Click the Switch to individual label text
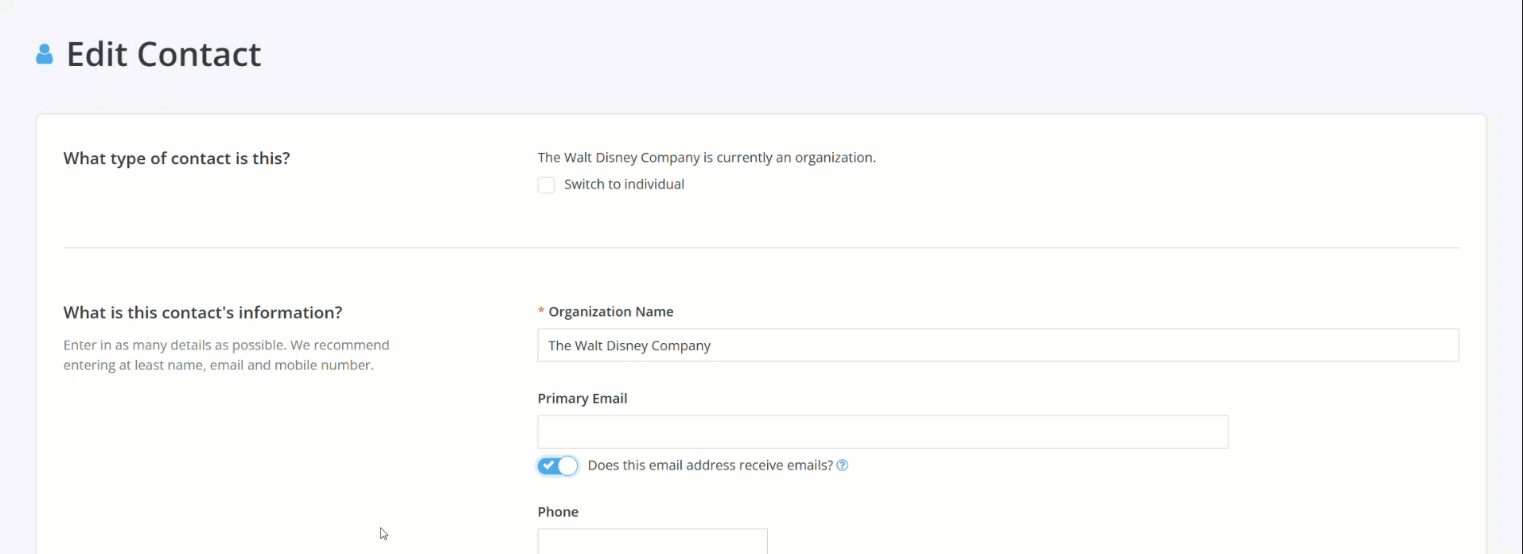 click(x=624, y=184)
